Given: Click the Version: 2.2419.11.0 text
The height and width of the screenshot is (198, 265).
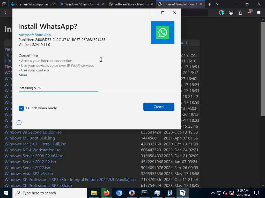Looking at the screenshot, I should tap(34, 45).
